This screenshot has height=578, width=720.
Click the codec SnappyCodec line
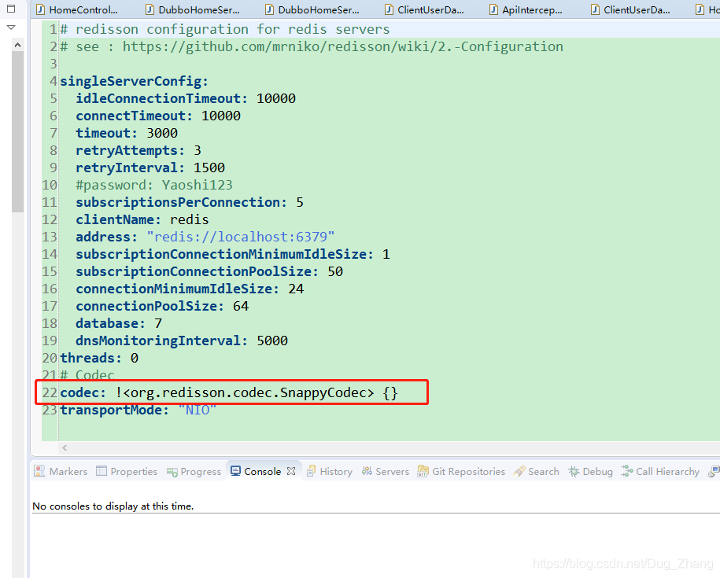[229, 393]
